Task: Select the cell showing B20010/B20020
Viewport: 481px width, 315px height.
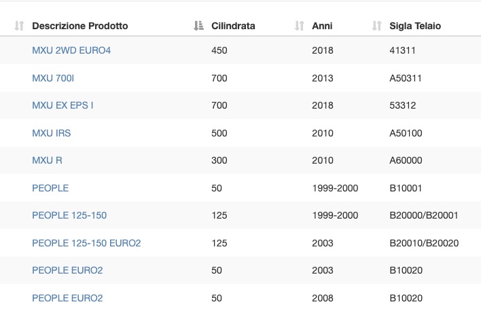Action: (424, 243)
